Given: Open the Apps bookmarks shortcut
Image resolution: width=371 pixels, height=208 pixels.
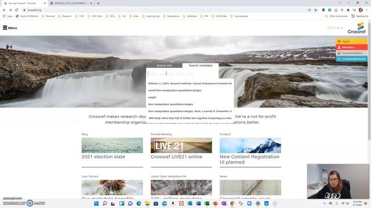Looking at the screenshot, I should (x=8, y=16).
